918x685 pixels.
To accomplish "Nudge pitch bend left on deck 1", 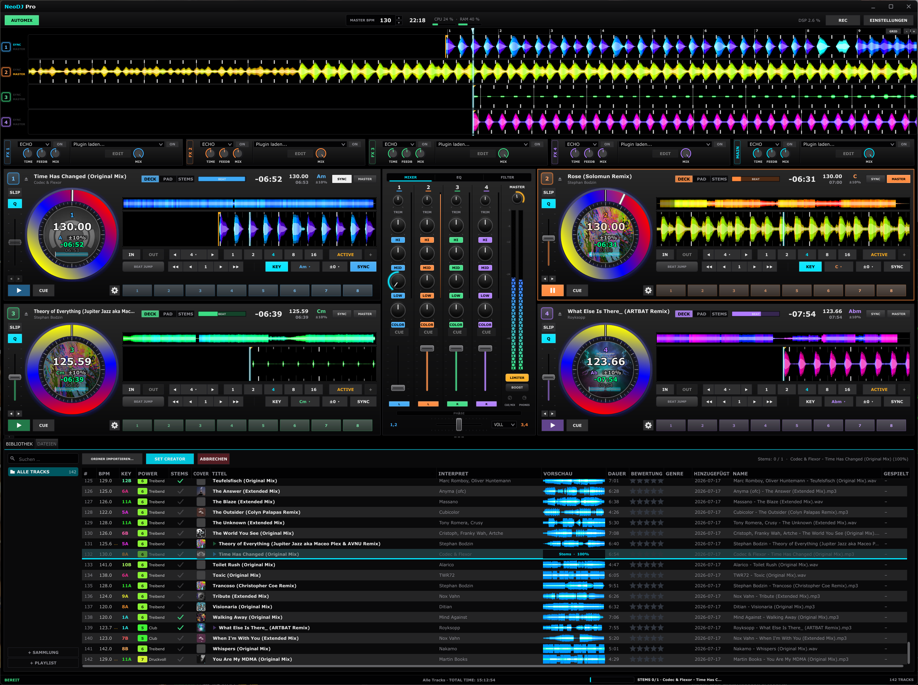I will [x=11, y=279].
